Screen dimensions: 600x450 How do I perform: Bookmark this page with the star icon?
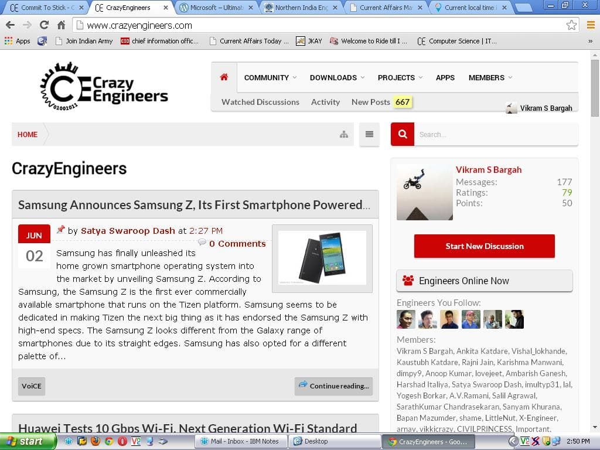(571, 25)
